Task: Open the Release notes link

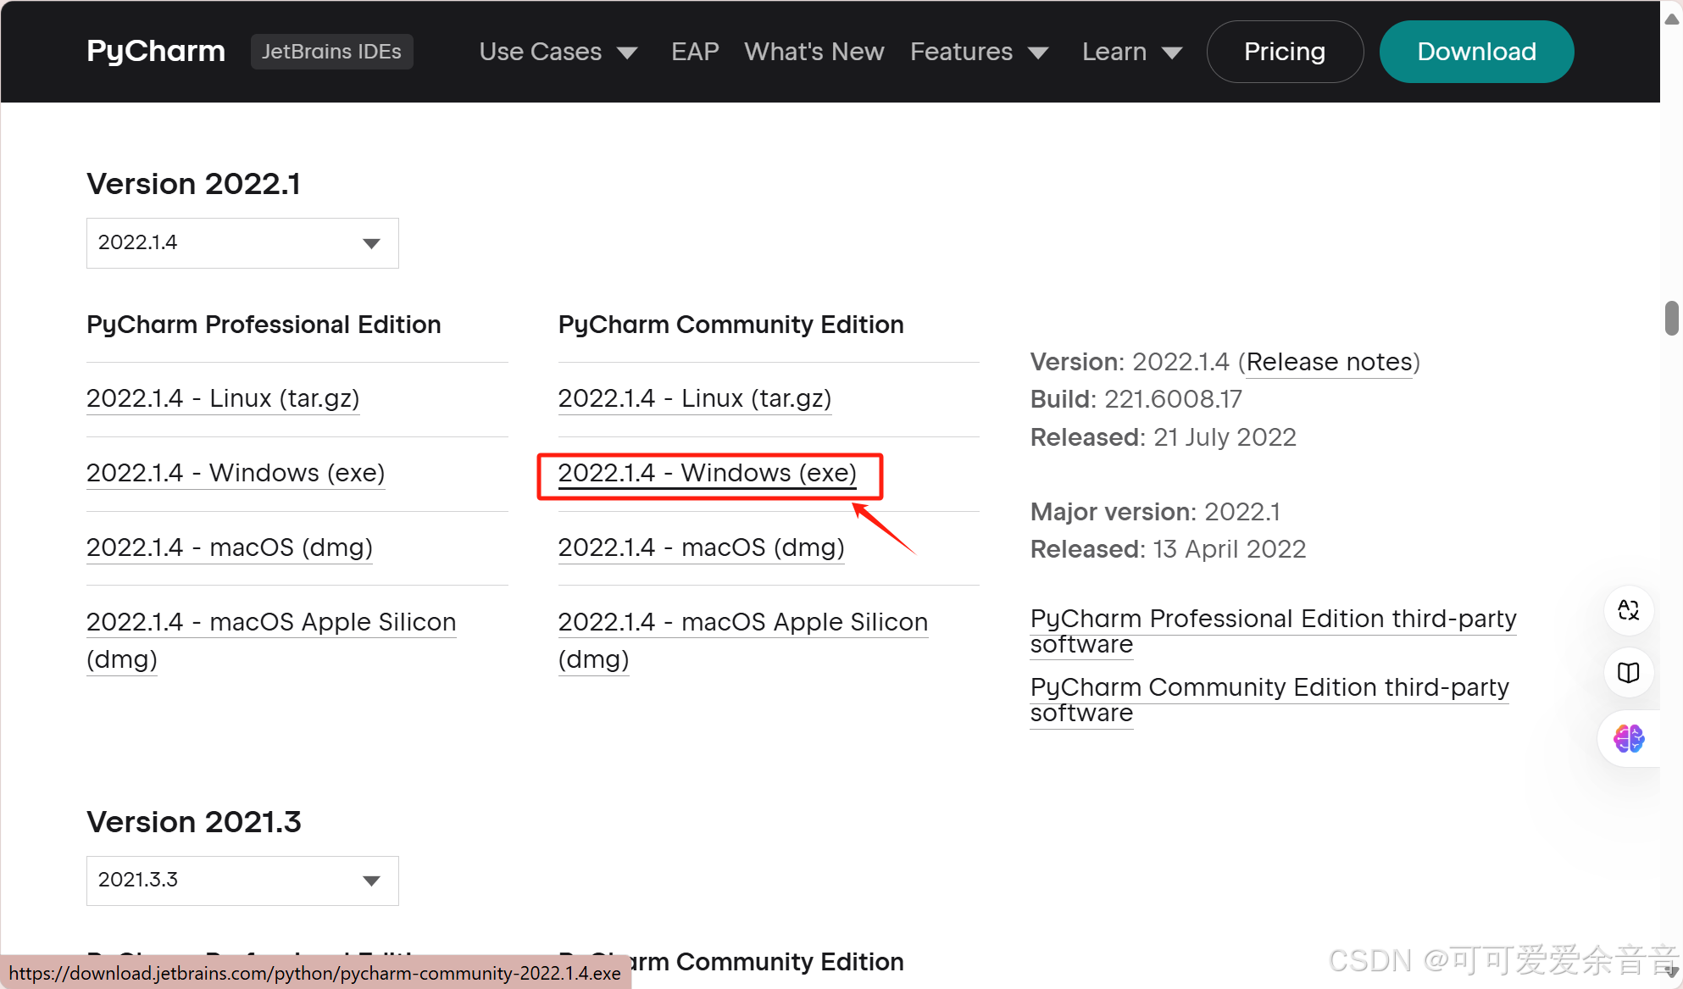Action: [x=1329, y=362]
